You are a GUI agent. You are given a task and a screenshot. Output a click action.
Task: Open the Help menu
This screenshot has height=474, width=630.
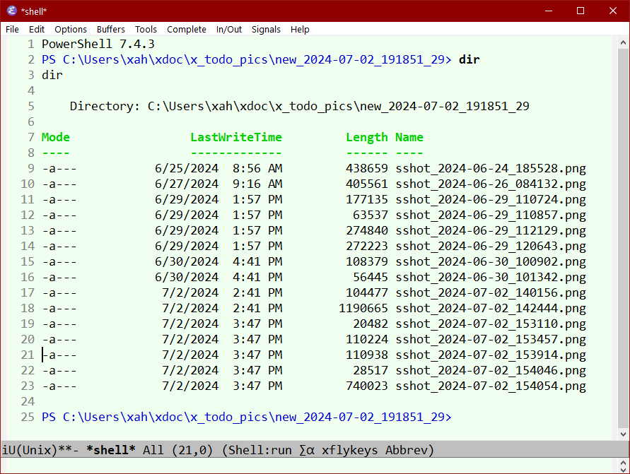[x=300, y=29]
